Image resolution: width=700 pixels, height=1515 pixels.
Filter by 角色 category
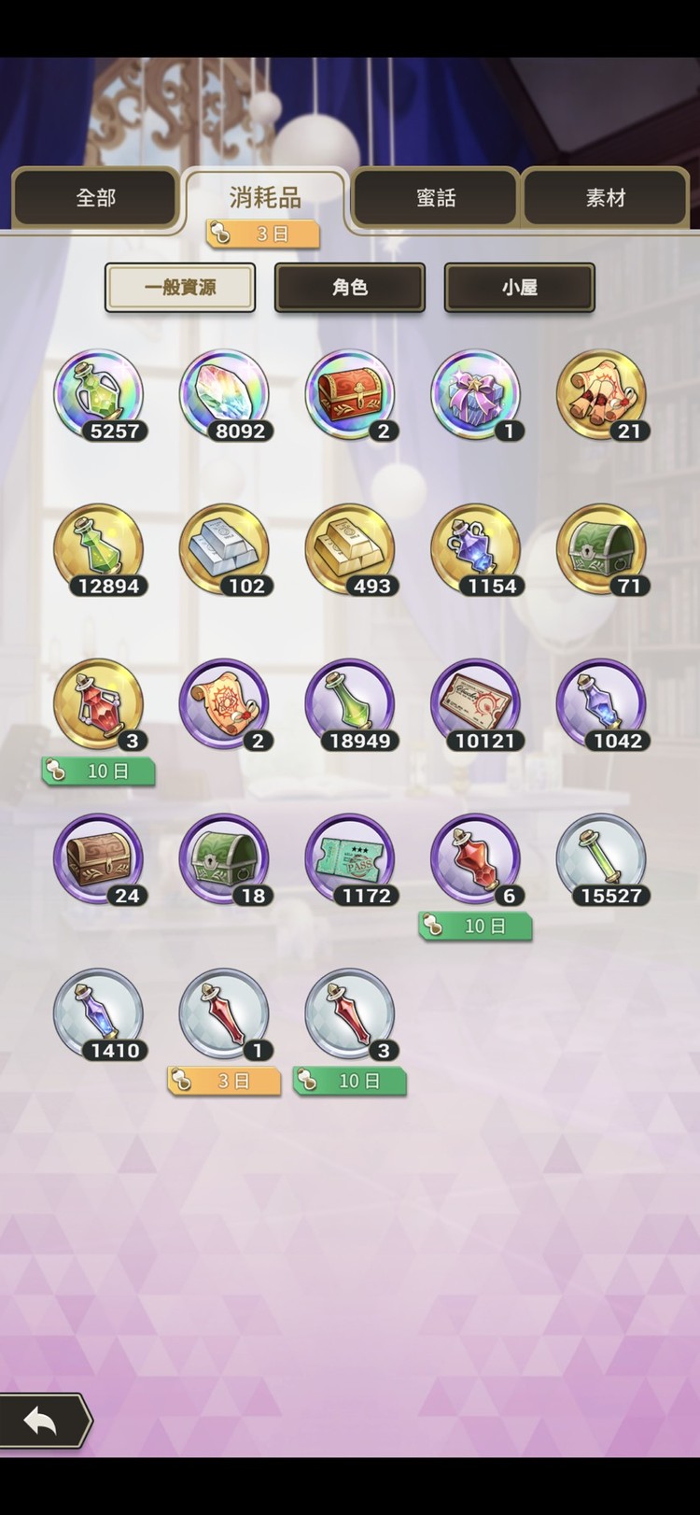[x=350, y=288]
